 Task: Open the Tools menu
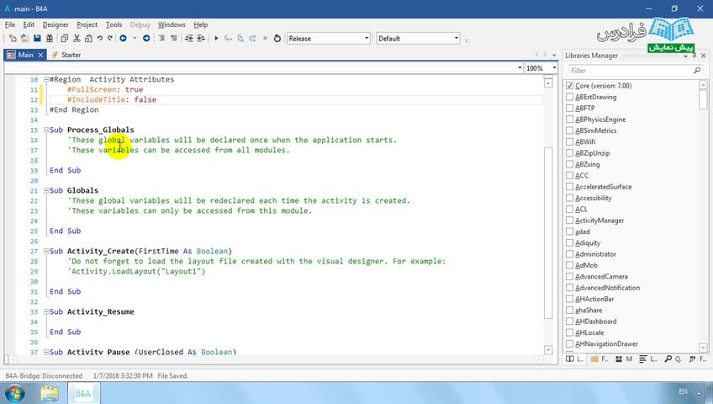tap(114, 24)
